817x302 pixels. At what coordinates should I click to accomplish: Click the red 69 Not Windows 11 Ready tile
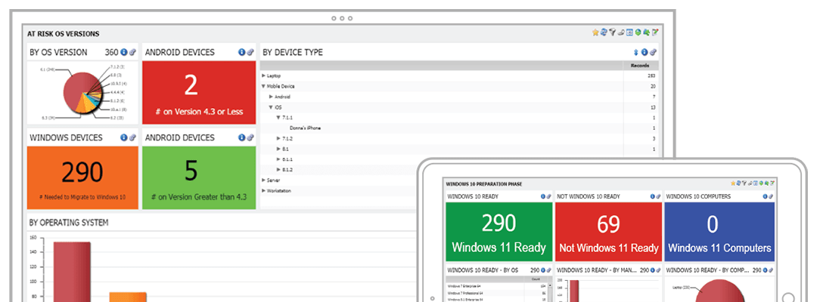point(608,232)
